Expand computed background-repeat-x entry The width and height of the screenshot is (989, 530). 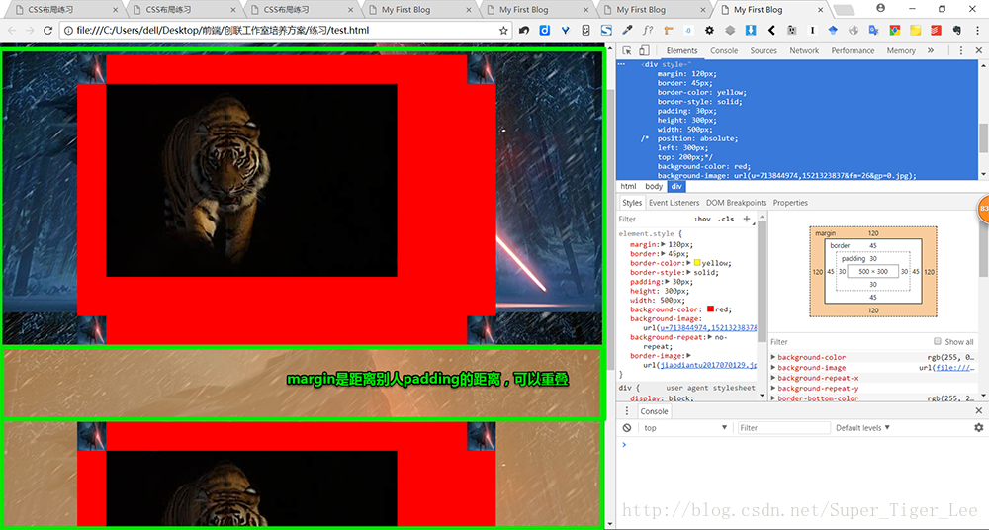coord(774,378)
